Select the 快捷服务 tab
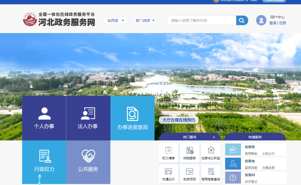This screenshot has height=185, width=301. [255, 137]
